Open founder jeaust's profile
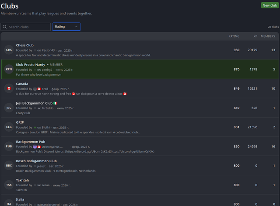Screen dimensions: 280x206 pyautogui.click(x=41, y=166)
